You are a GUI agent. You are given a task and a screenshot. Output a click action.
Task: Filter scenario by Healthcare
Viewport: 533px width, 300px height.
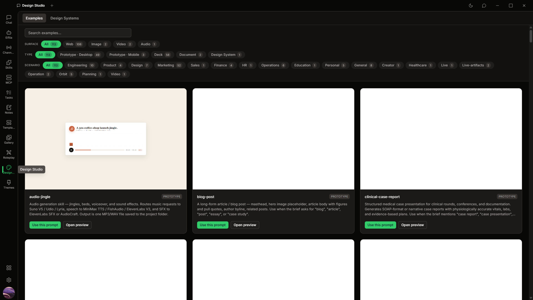click(421, 65)
